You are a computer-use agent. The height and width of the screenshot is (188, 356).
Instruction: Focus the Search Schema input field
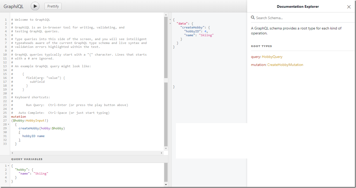[x=299, y=18]
